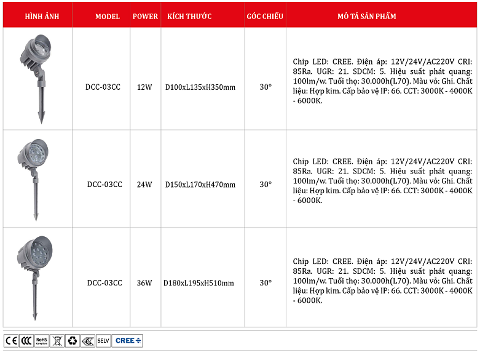Click the CREE logo badge
The width and height of the screenshot is (480, 355).
tap(127, 341)
